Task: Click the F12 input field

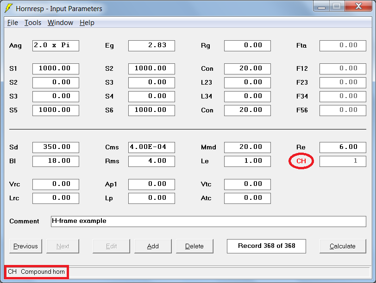Action: click(x=343, y=69)
